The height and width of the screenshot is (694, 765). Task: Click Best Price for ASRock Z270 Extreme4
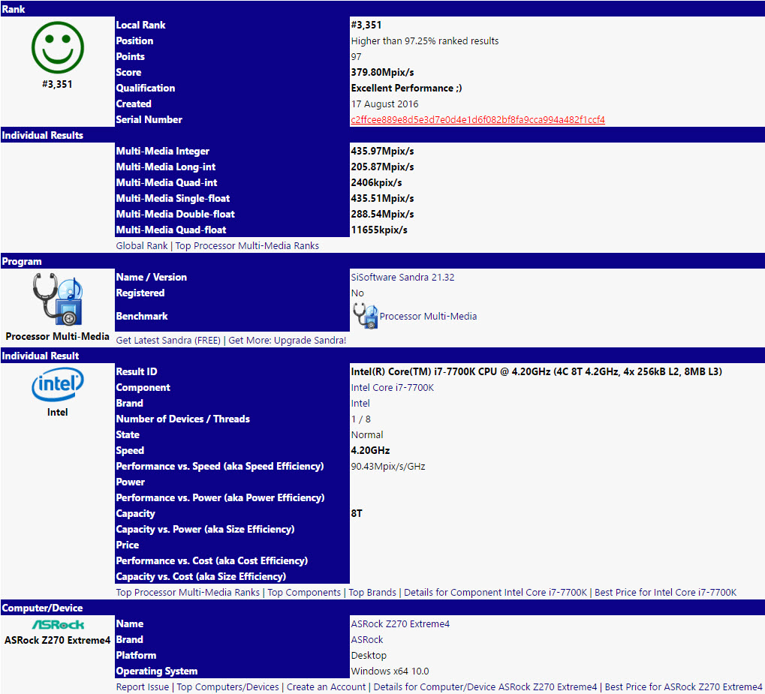683,686
